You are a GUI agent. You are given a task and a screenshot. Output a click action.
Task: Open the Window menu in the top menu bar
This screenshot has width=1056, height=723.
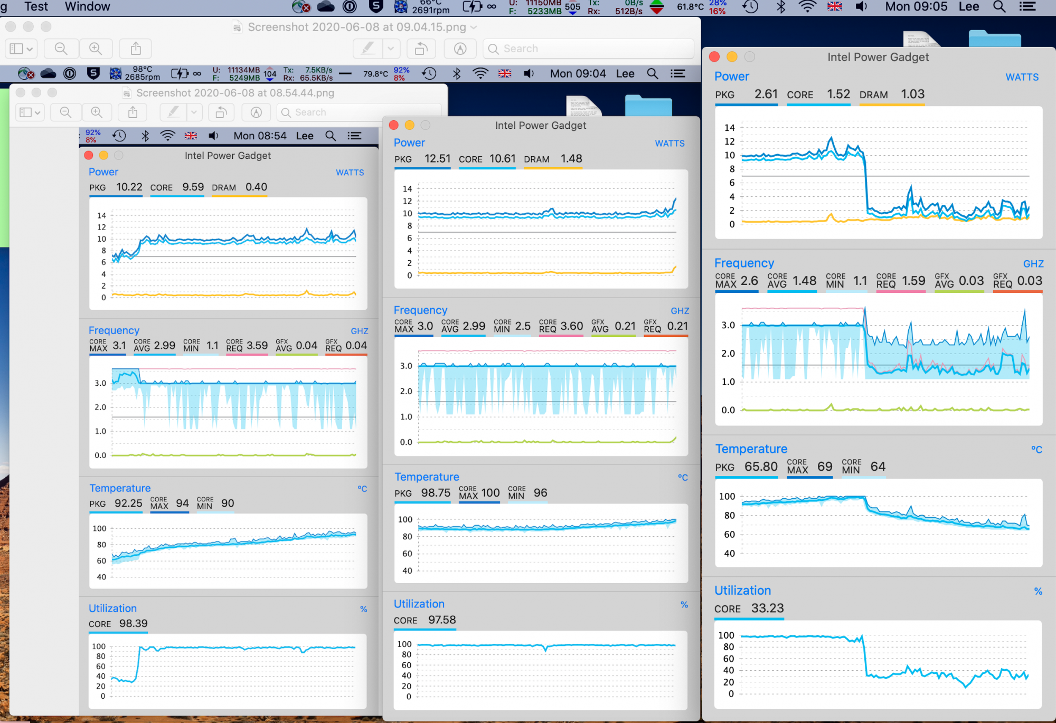point(88,6)
